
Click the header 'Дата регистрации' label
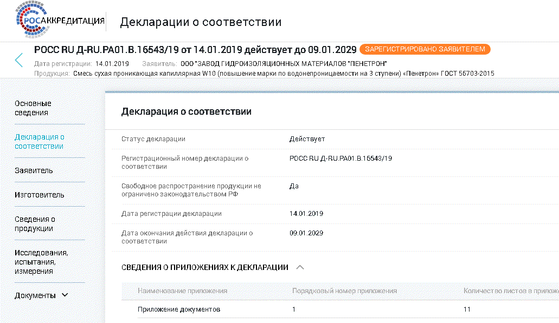63,64
